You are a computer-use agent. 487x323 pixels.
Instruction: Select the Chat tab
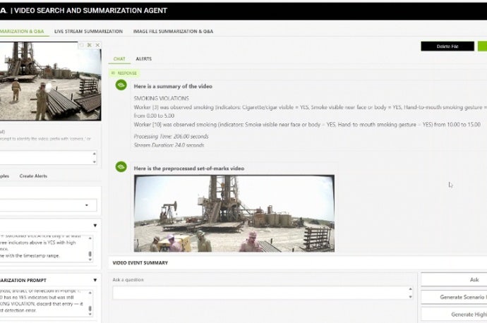(120, 59)
